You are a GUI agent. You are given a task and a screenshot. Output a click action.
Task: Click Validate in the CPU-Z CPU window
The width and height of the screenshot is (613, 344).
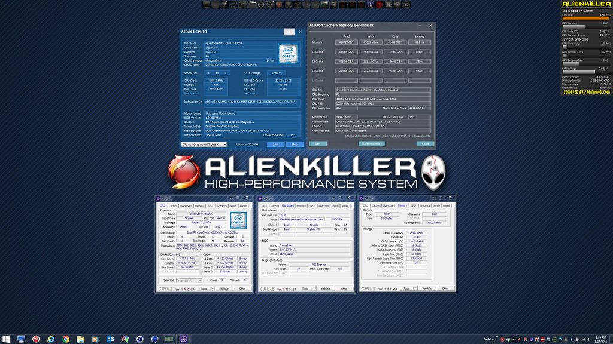[x=224, y=288]
